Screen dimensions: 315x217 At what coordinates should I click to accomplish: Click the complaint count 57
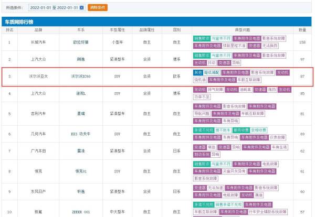pos(302,212)
